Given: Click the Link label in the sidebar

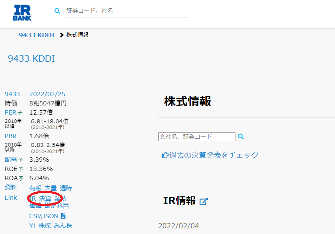Looking at the screenshot, I should [x=11, y=198].
